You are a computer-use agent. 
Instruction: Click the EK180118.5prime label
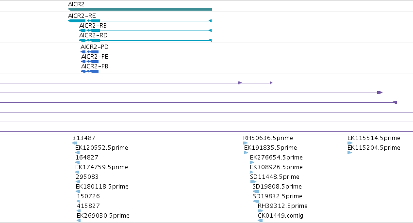pyautogui.click(x=102, y=187)
